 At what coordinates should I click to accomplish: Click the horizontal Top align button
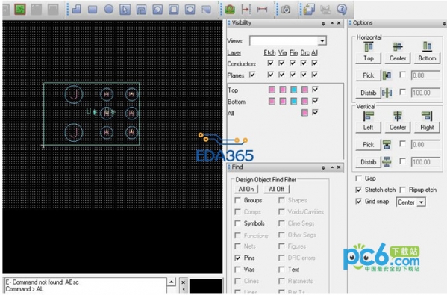[x=369, y=58]
